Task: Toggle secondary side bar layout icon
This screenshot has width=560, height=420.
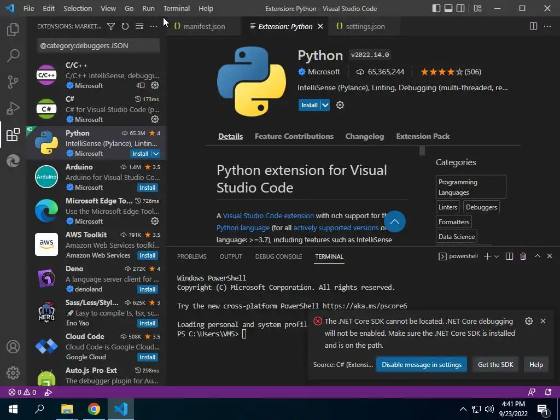Action: tap(460, 8)
